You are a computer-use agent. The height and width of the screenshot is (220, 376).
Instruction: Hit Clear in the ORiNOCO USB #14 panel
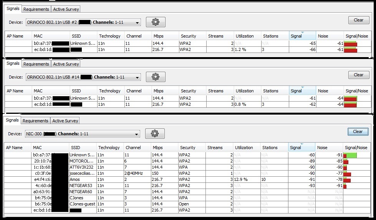click(x=358, y=75)
